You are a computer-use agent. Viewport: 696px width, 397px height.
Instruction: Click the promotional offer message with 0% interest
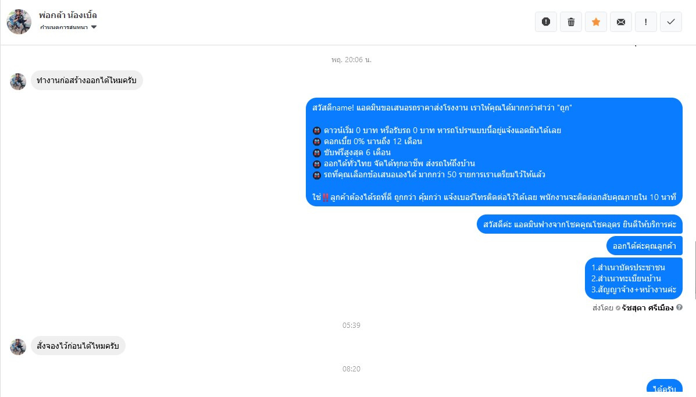494,152
